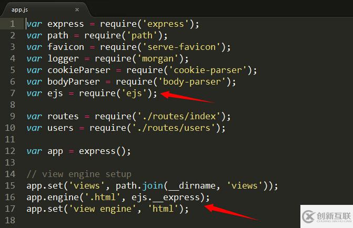Click line number 9 in gutter
This screenshot has width=353, height=228.
coord(13,116)
